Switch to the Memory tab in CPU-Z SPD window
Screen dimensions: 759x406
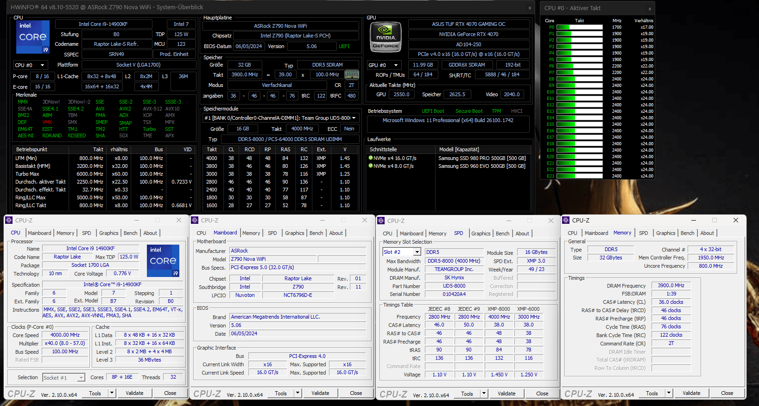(437, 234)
